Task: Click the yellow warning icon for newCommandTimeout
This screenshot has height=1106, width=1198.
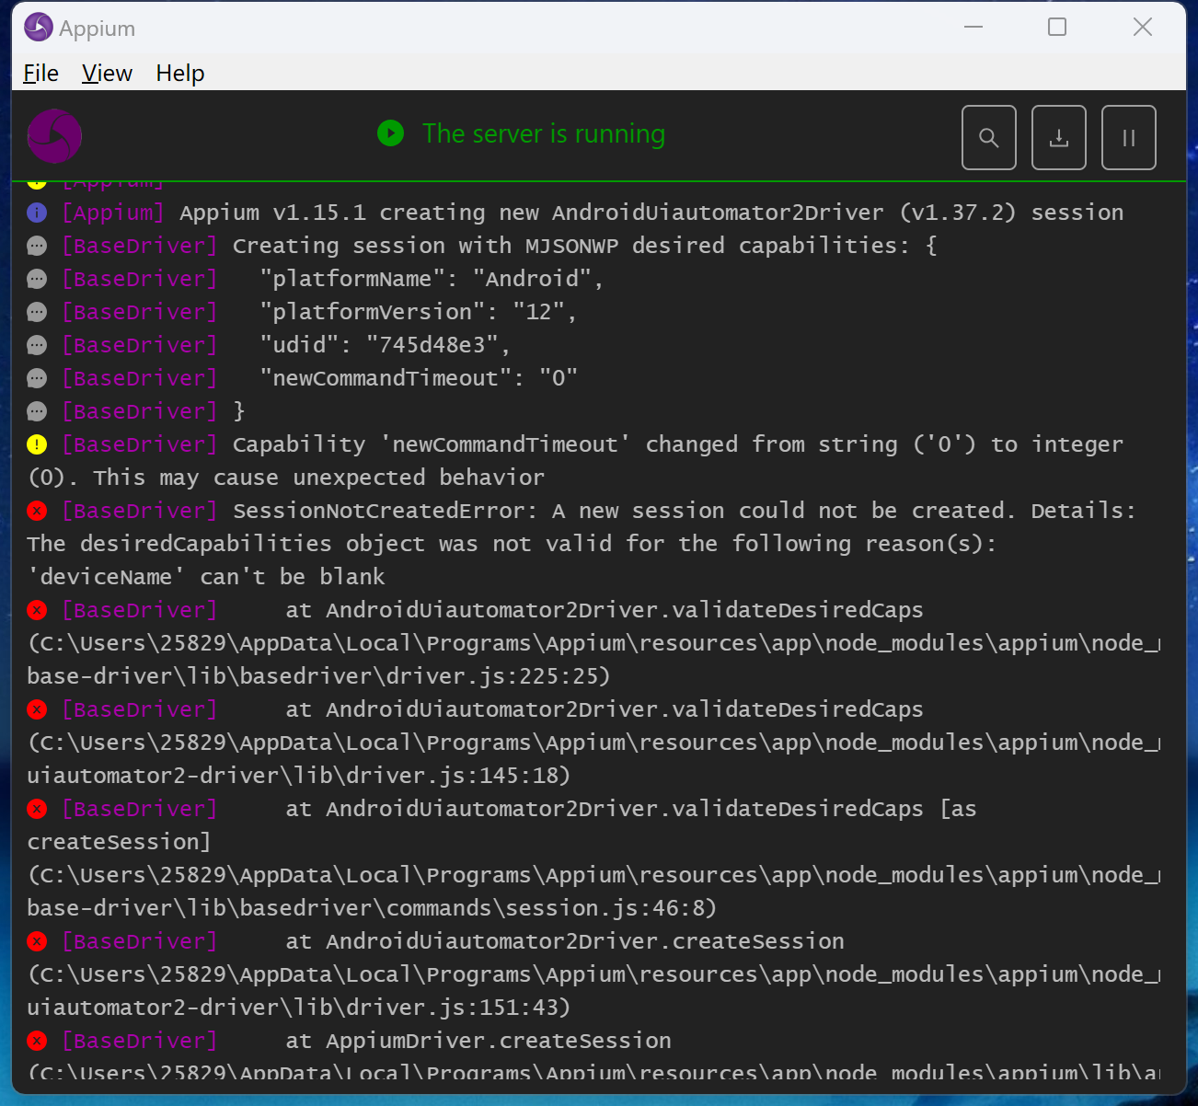Action: pyautogui.click(x=37, y=444)
